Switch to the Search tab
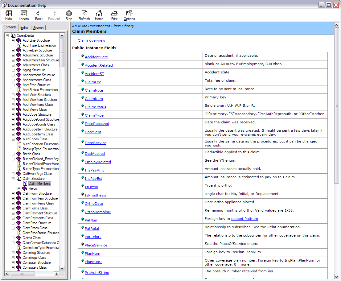Screen dimensions: 341x281 [39, 28]
